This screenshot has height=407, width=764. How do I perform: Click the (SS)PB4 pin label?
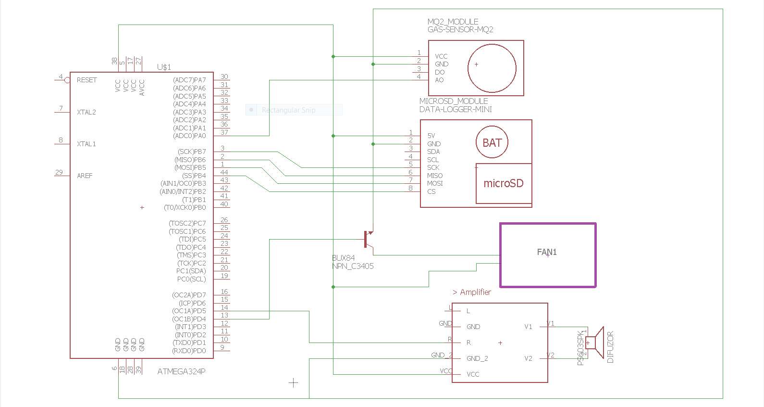[x=194, y=176]
